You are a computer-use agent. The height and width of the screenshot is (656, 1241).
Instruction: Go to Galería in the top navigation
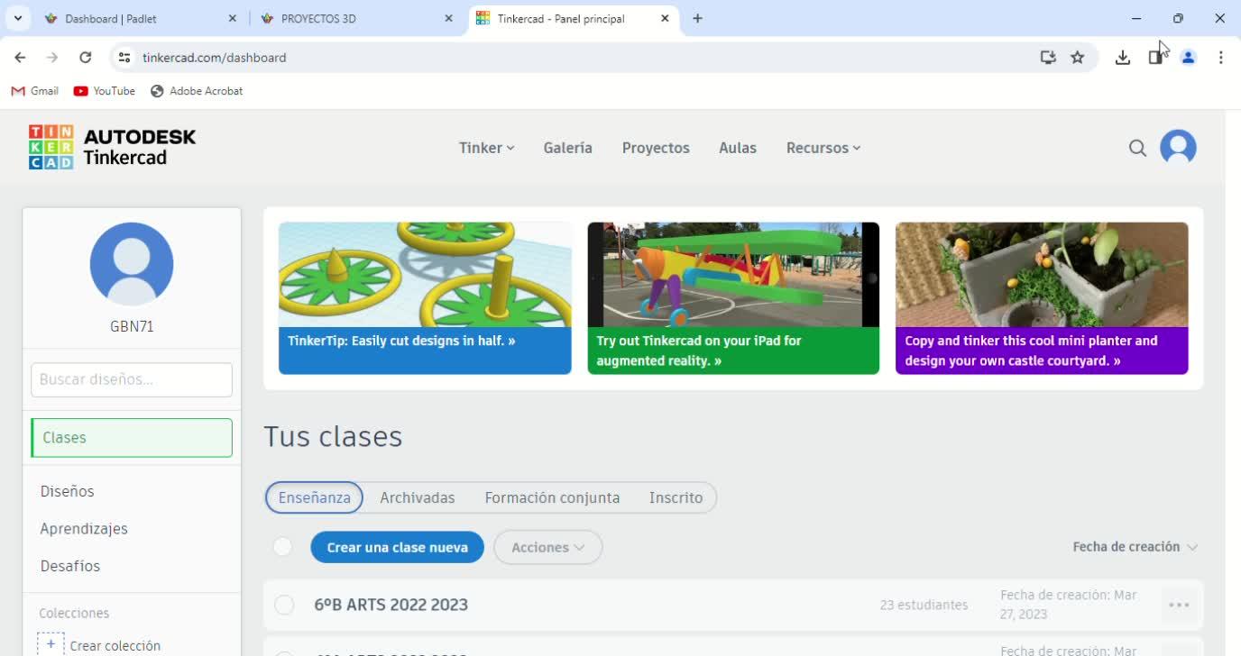click(568, 148)
